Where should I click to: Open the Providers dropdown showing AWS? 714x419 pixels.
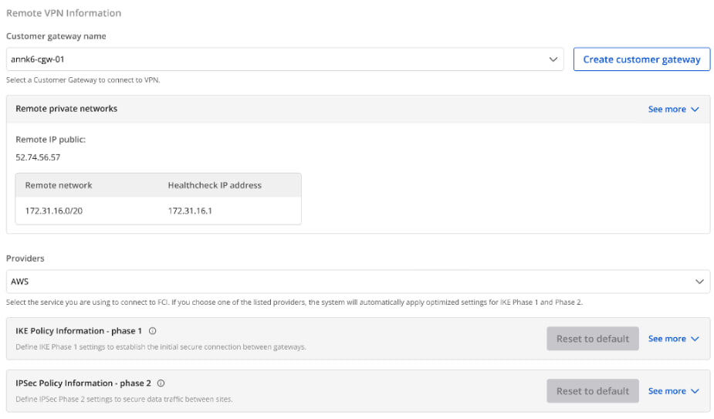358,282
